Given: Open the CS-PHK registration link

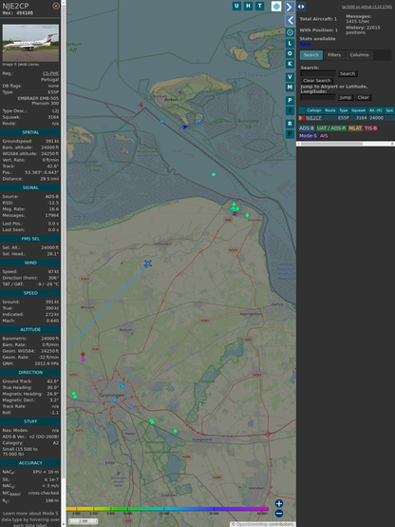Looking at the screenshot, I should coord(50,73).
